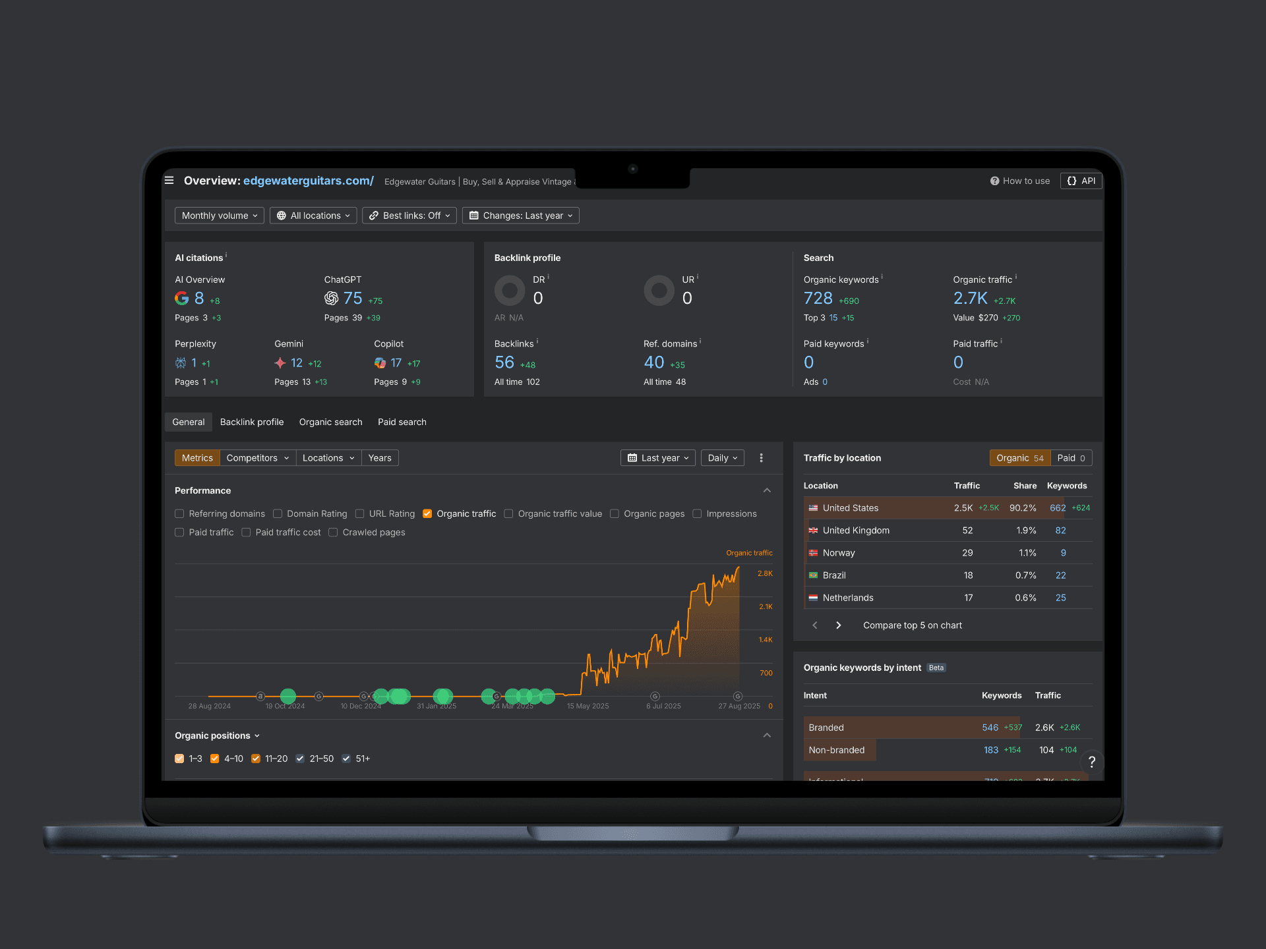
Task: Open the API braces button
Action: 1081,181
